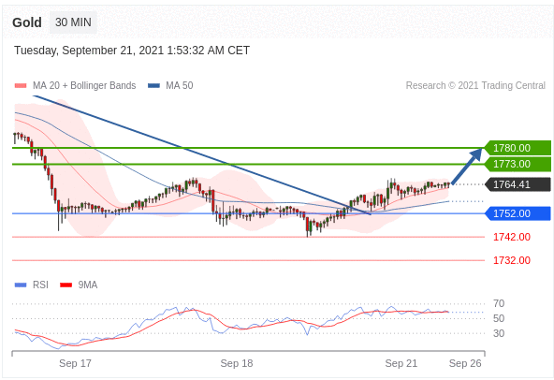Click the red 1732.00 support label
Viewport: 554px width, 380px height.
coord(512,260)
